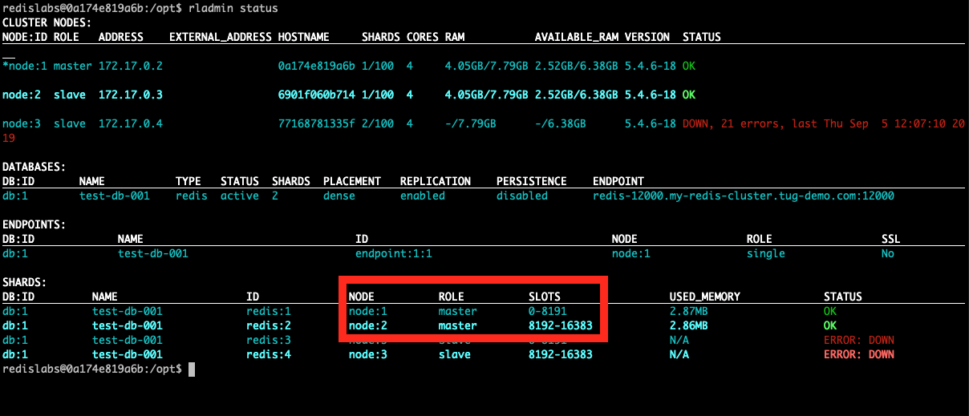Click the 'SHARDS:' section heading

pos(25,282)
